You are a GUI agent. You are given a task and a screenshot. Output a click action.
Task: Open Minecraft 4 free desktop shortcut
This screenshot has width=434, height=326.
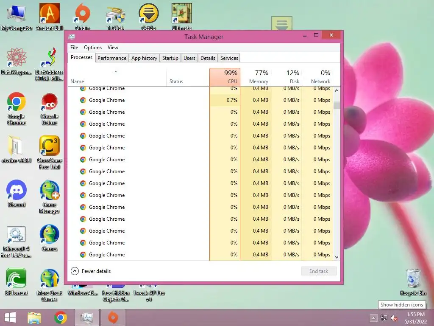coord(17,242)
